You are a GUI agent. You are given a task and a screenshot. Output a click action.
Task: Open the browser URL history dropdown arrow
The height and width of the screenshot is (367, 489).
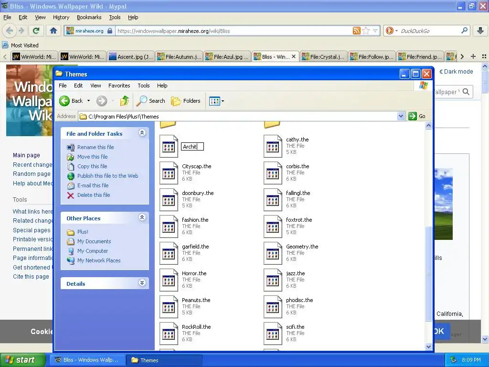click(x=375, y=31)
